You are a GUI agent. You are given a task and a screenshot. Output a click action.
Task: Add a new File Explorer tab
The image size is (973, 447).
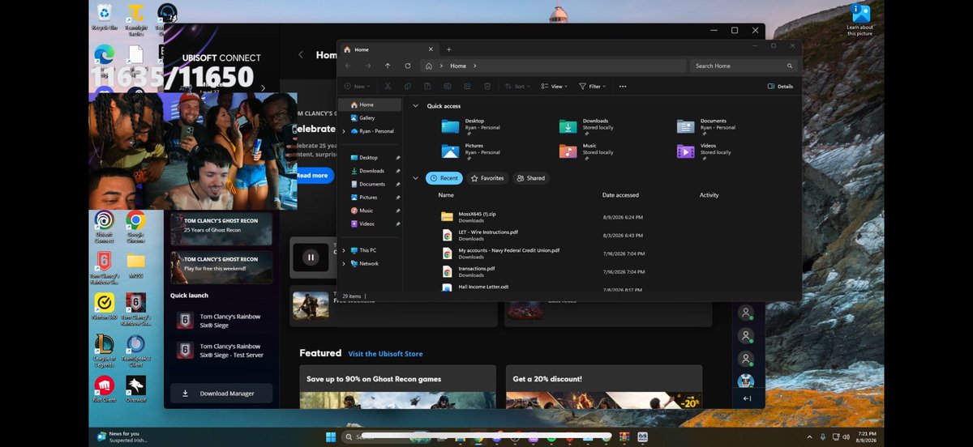tap(448, 49)
